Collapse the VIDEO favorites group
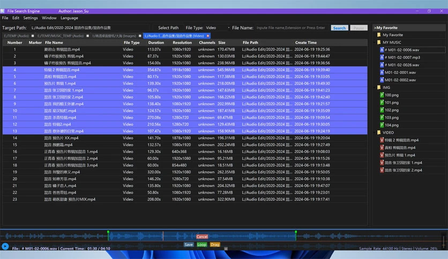The height and width of the screenshot is (259, 448). click(x=375, y=132)
